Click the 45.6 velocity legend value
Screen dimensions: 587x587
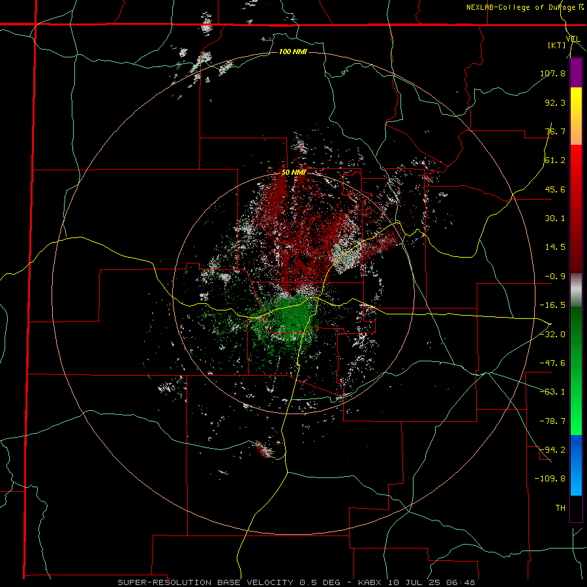click(555, 189)
